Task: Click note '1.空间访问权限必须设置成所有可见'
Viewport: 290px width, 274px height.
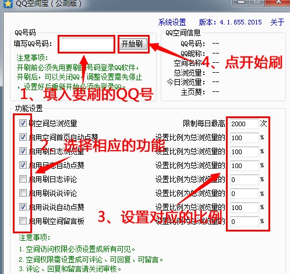Action: 77,249
